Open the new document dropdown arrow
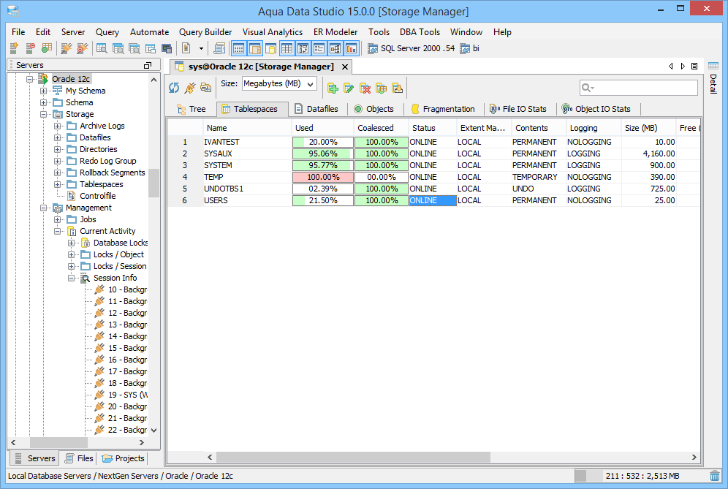728x489 pixels. 201,48
